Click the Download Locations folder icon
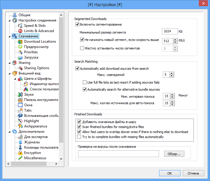 pos(20,41)
